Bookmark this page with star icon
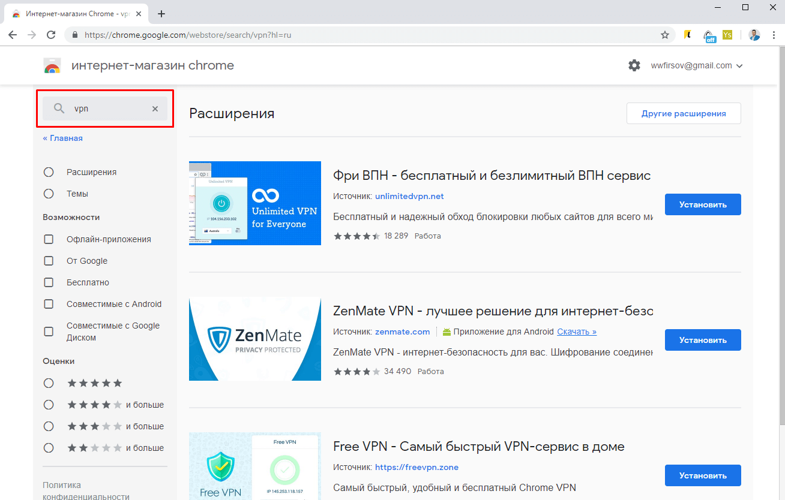Screen dimensions: 785x500 point(665,35)
